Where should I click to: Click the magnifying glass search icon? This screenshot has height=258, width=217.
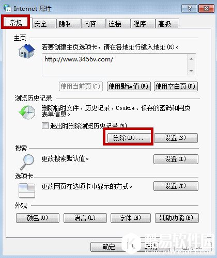pyautogui.click(x=27, y=162)
